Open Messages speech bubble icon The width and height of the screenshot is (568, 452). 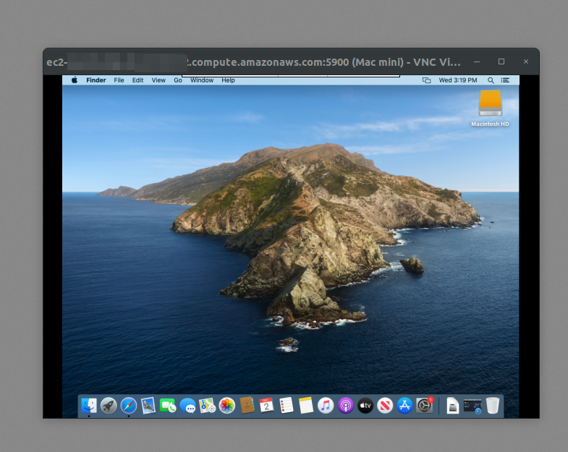pyautogui.click(x=187, y=406)
